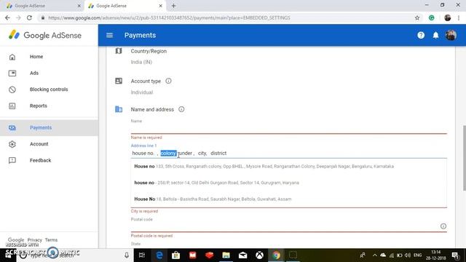Open the AdSense account avatar in header
This screenshot has height=262, width=466.
coord(451,36)
